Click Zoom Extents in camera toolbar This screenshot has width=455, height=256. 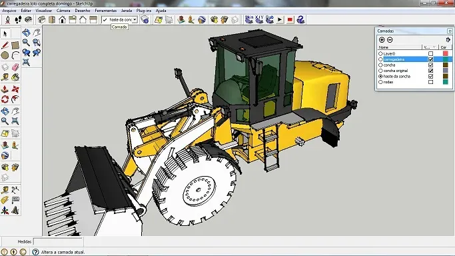(26, 62)
